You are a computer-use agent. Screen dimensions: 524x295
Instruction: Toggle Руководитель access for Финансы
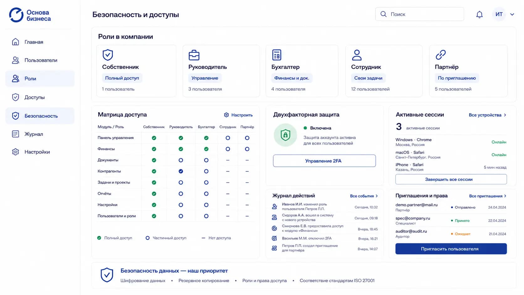click(x=181, y=149)
